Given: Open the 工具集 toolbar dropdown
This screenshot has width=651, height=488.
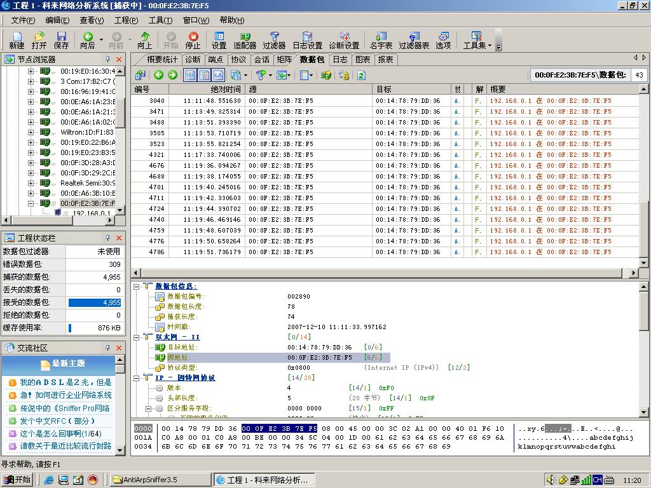Looking at the screenshot, I should tap(476, 41).
